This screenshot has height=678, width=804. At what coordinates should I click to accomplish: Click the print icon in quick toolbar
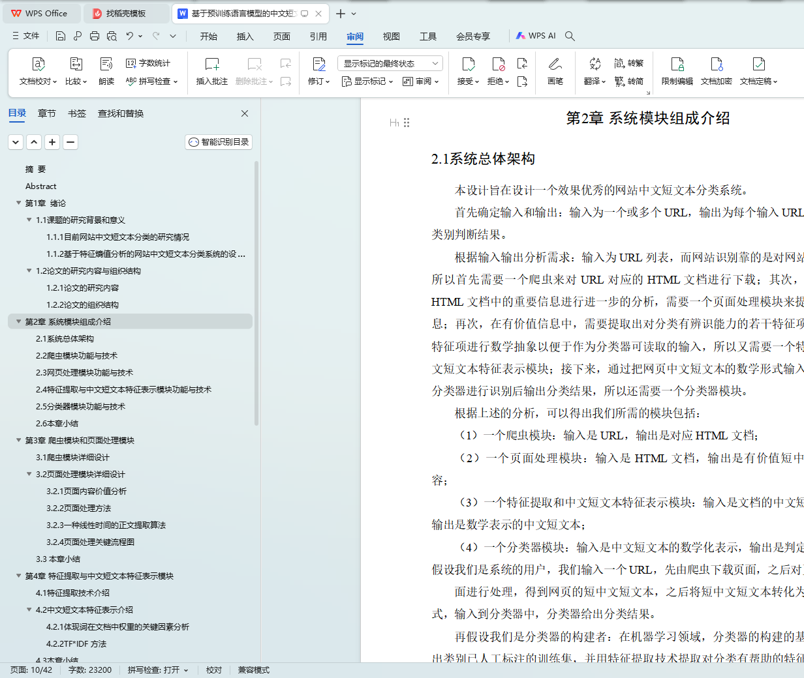[x=95, y=36]
